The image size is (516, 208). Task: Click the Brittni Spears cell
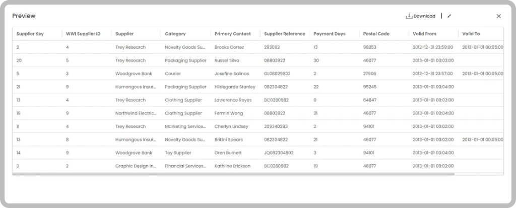228,140
